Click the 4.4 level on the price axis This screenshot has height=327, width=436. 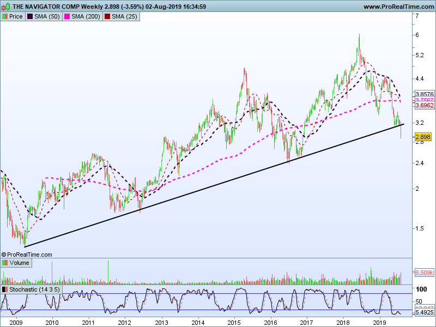(x=420, y=78)
